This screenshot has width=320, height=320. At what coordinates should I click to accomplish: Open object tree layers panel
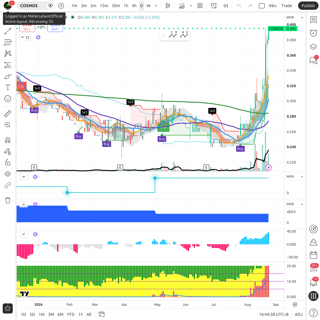coord(313,47)
